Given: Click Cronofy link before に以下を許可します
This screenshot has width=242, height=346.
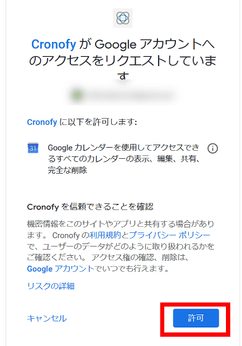Looking at the screenshot, I should (x=42, y=122).
